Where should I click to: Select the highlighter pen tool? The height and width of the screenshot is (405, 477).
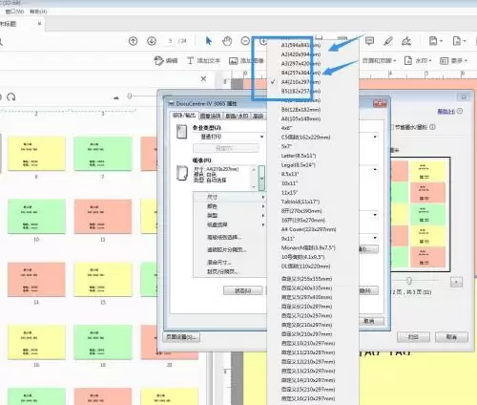click(x=388, y=41)
